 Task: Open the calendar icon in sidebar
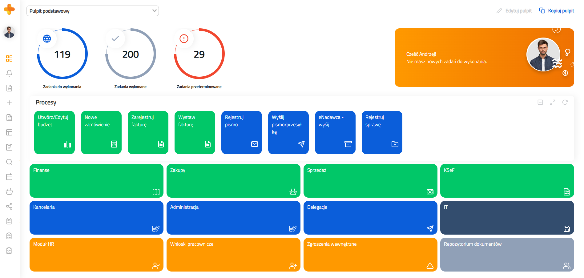(x=9, y=177)
